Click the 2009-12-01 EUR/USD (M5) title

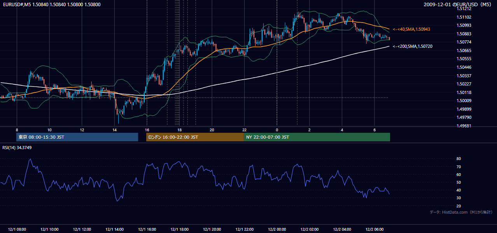[458, 5]
